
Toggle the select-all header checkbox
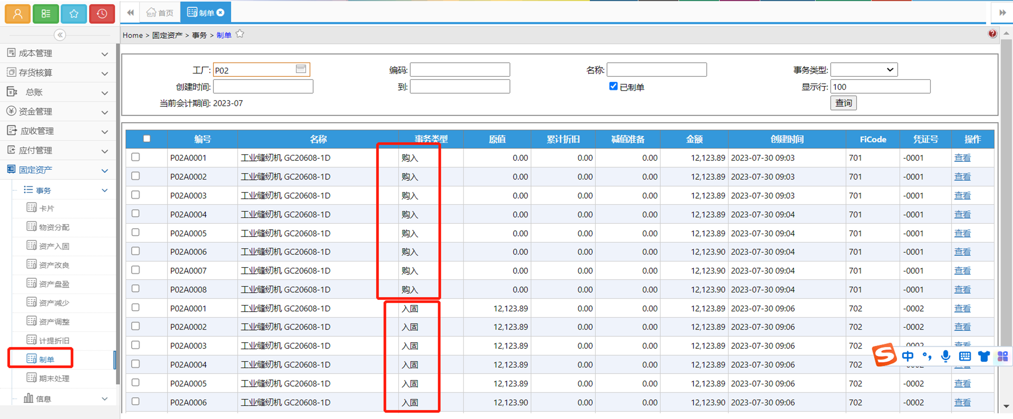147,138
